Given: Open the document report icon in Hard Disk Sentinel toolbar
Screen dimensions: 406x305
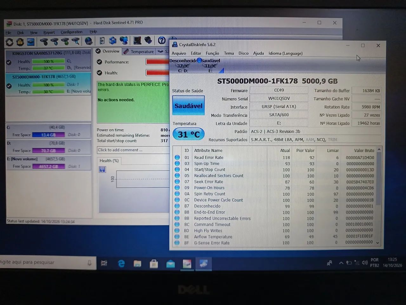Looking at the screenshot, I should pyautogui.click(x=102, y=41).
